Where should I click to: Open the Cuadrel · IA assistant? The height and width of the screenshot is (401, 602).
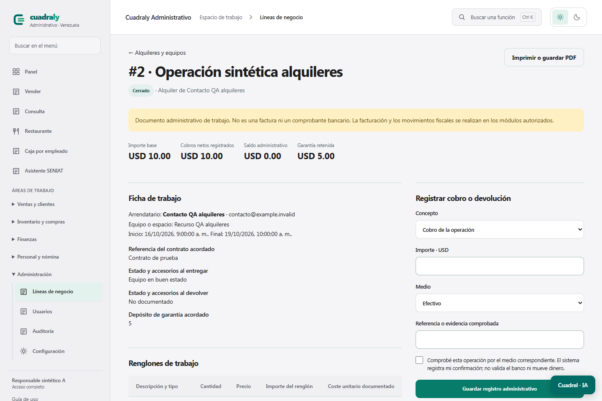point(573,385)
